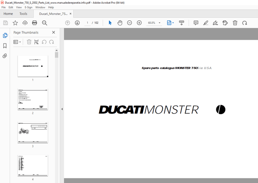
Task: Click the highlighter pen tool
Action: 206,23
